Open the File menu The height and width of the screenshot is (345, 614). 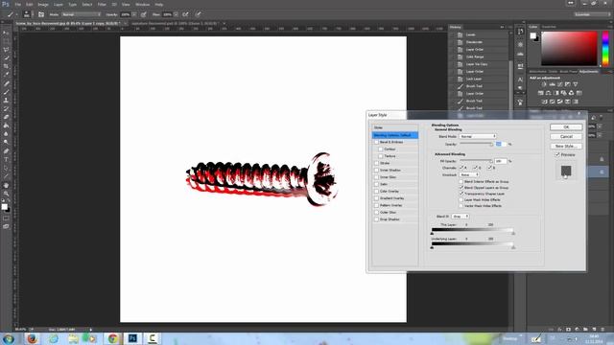[18, 4]
